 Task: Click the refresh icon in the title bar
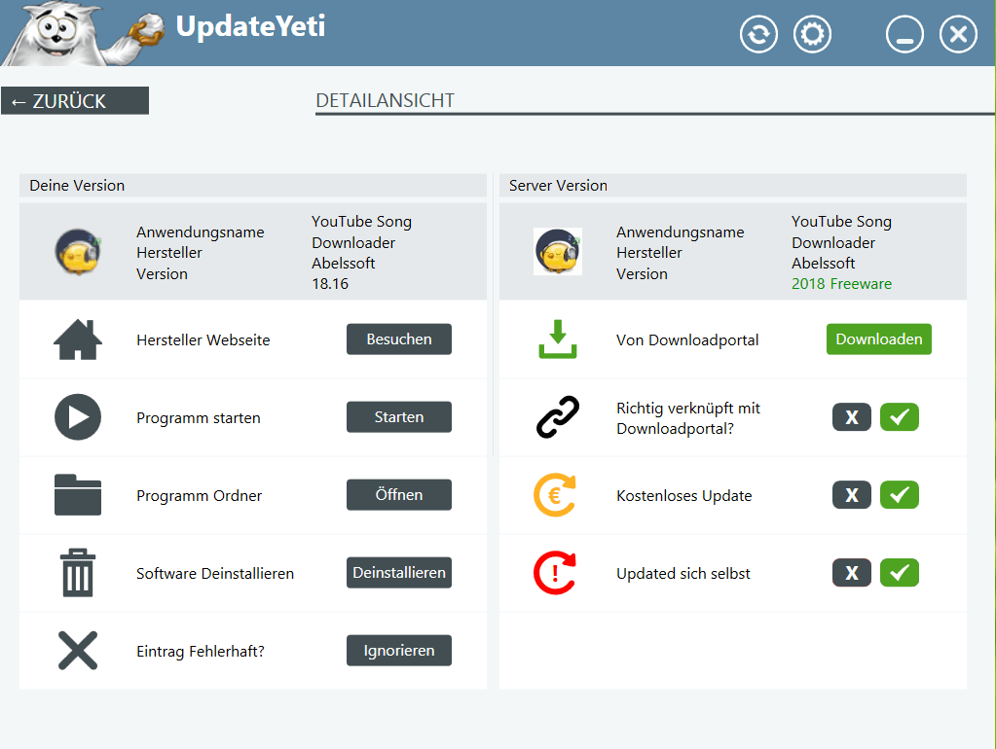758,35
